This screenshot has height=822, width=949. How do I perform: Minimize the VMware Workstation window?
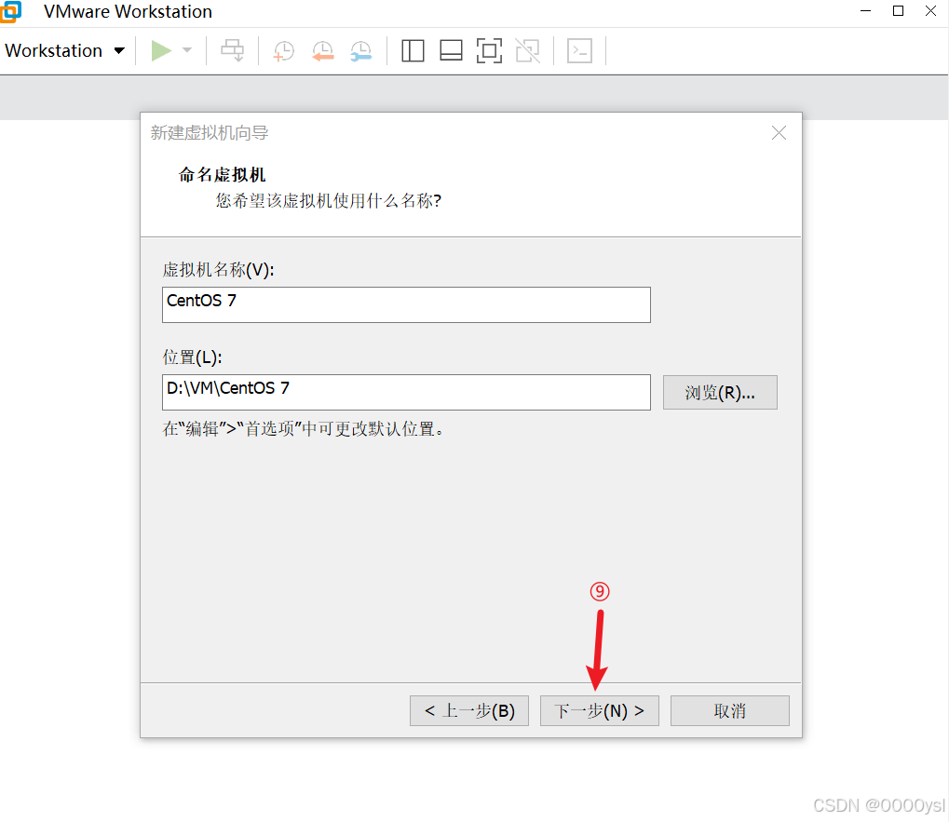865,11
